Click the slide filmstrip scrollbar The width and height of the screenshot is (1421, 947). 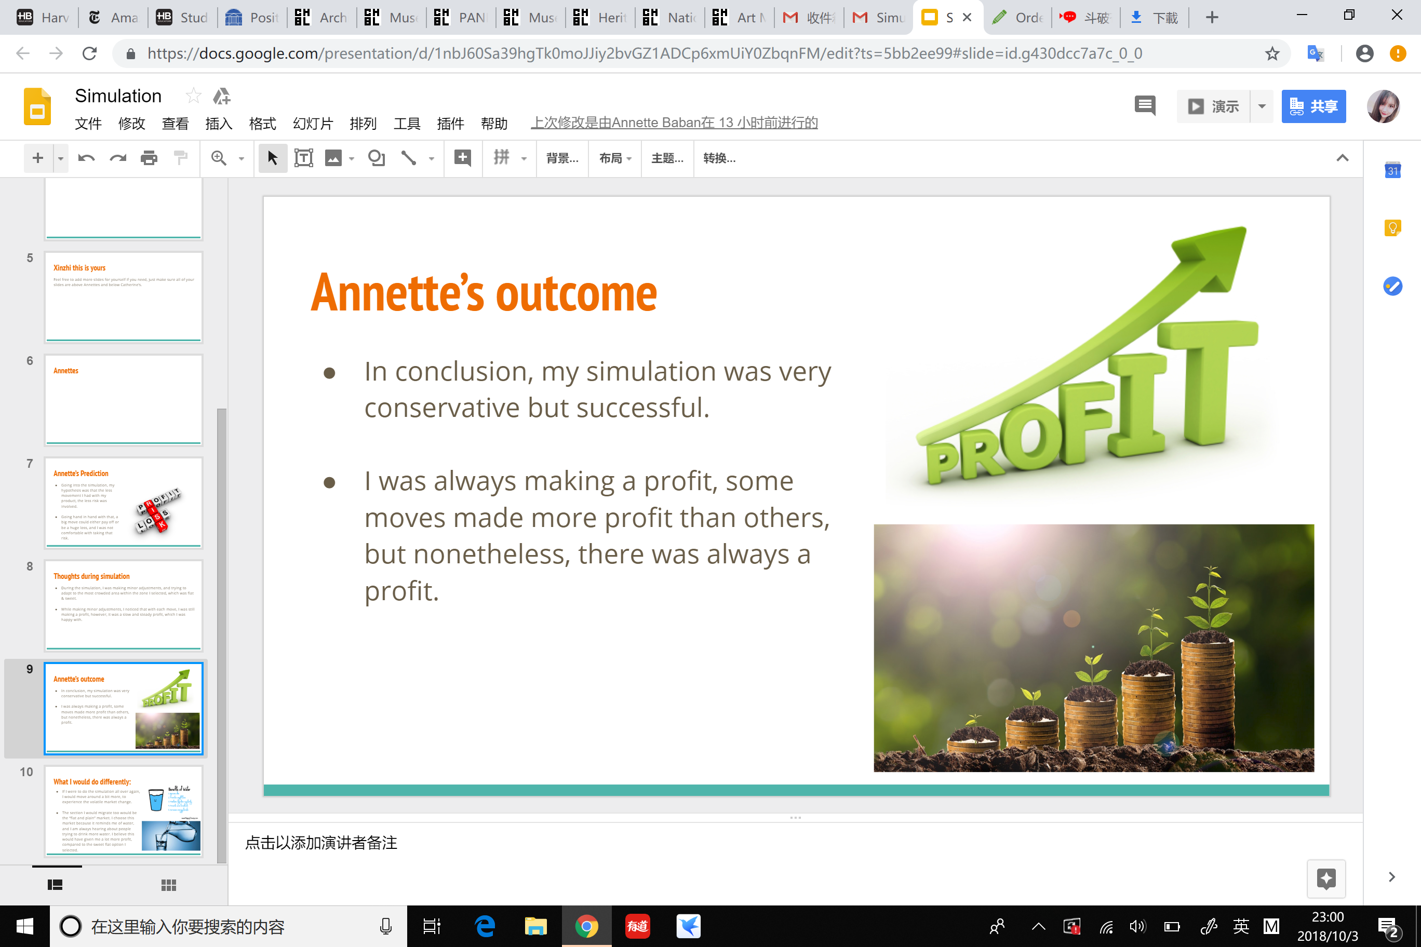pyautogui.click(x=222, y=635)
